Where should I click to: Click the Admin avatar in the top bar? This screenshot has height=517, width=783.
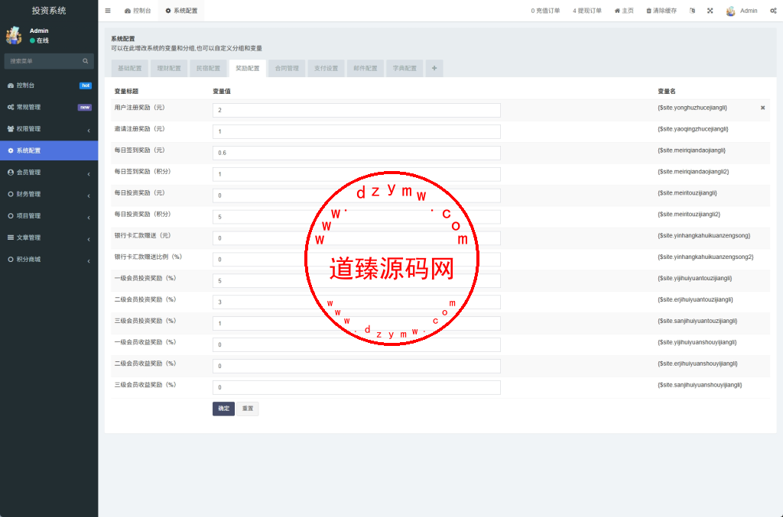pos(730,11)
